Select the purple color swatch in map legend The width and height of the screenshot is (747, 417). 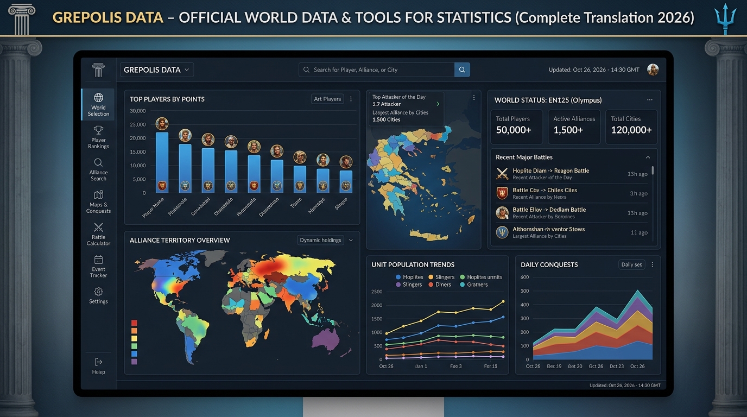pyautogui.click(x=134, y=361)
